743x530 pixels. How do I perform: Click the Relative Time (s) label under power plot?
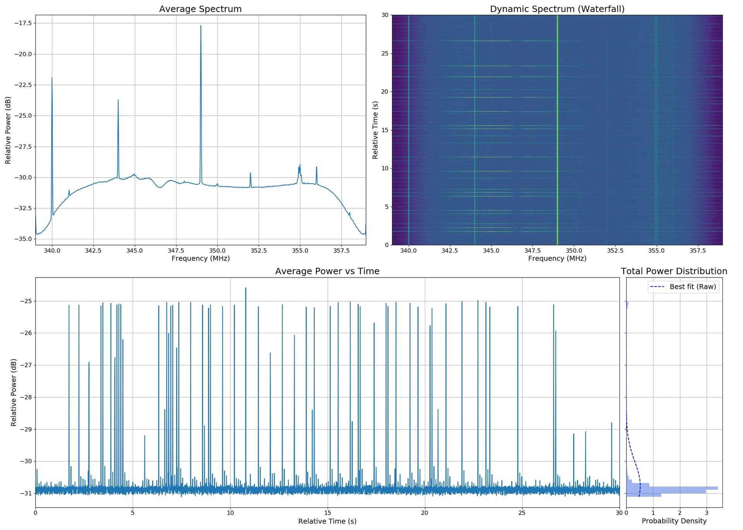pyautogui.click(x=327, y=521)
